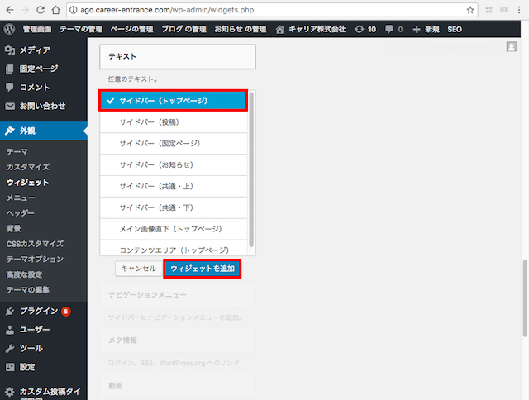Viewport: 529px width, 400px height.
Task: Open テーマの編集 submenu link
Action: [x=28, y=290]
